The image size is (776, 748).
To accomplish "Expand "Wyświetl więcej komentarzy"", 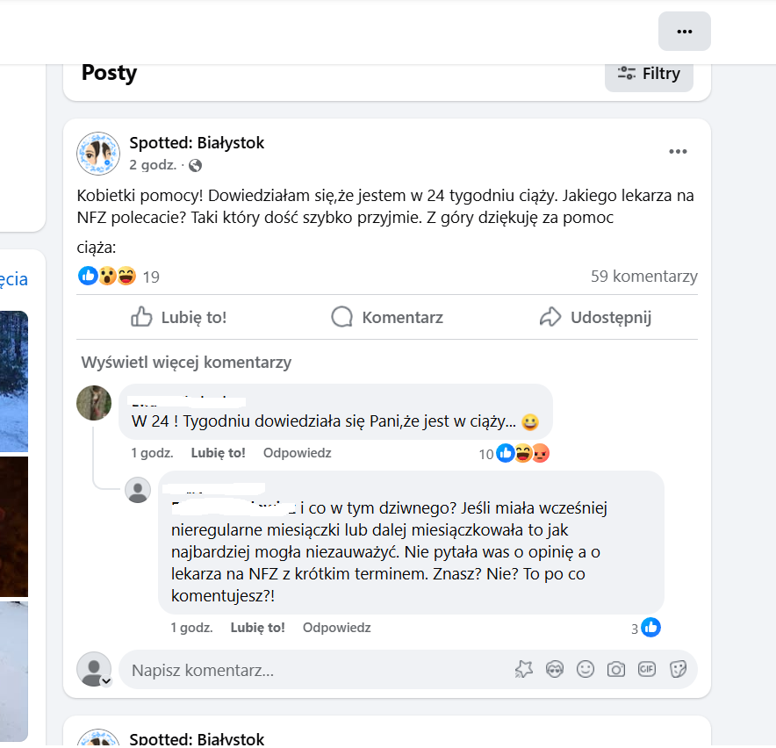I will [x=186, y=362].
